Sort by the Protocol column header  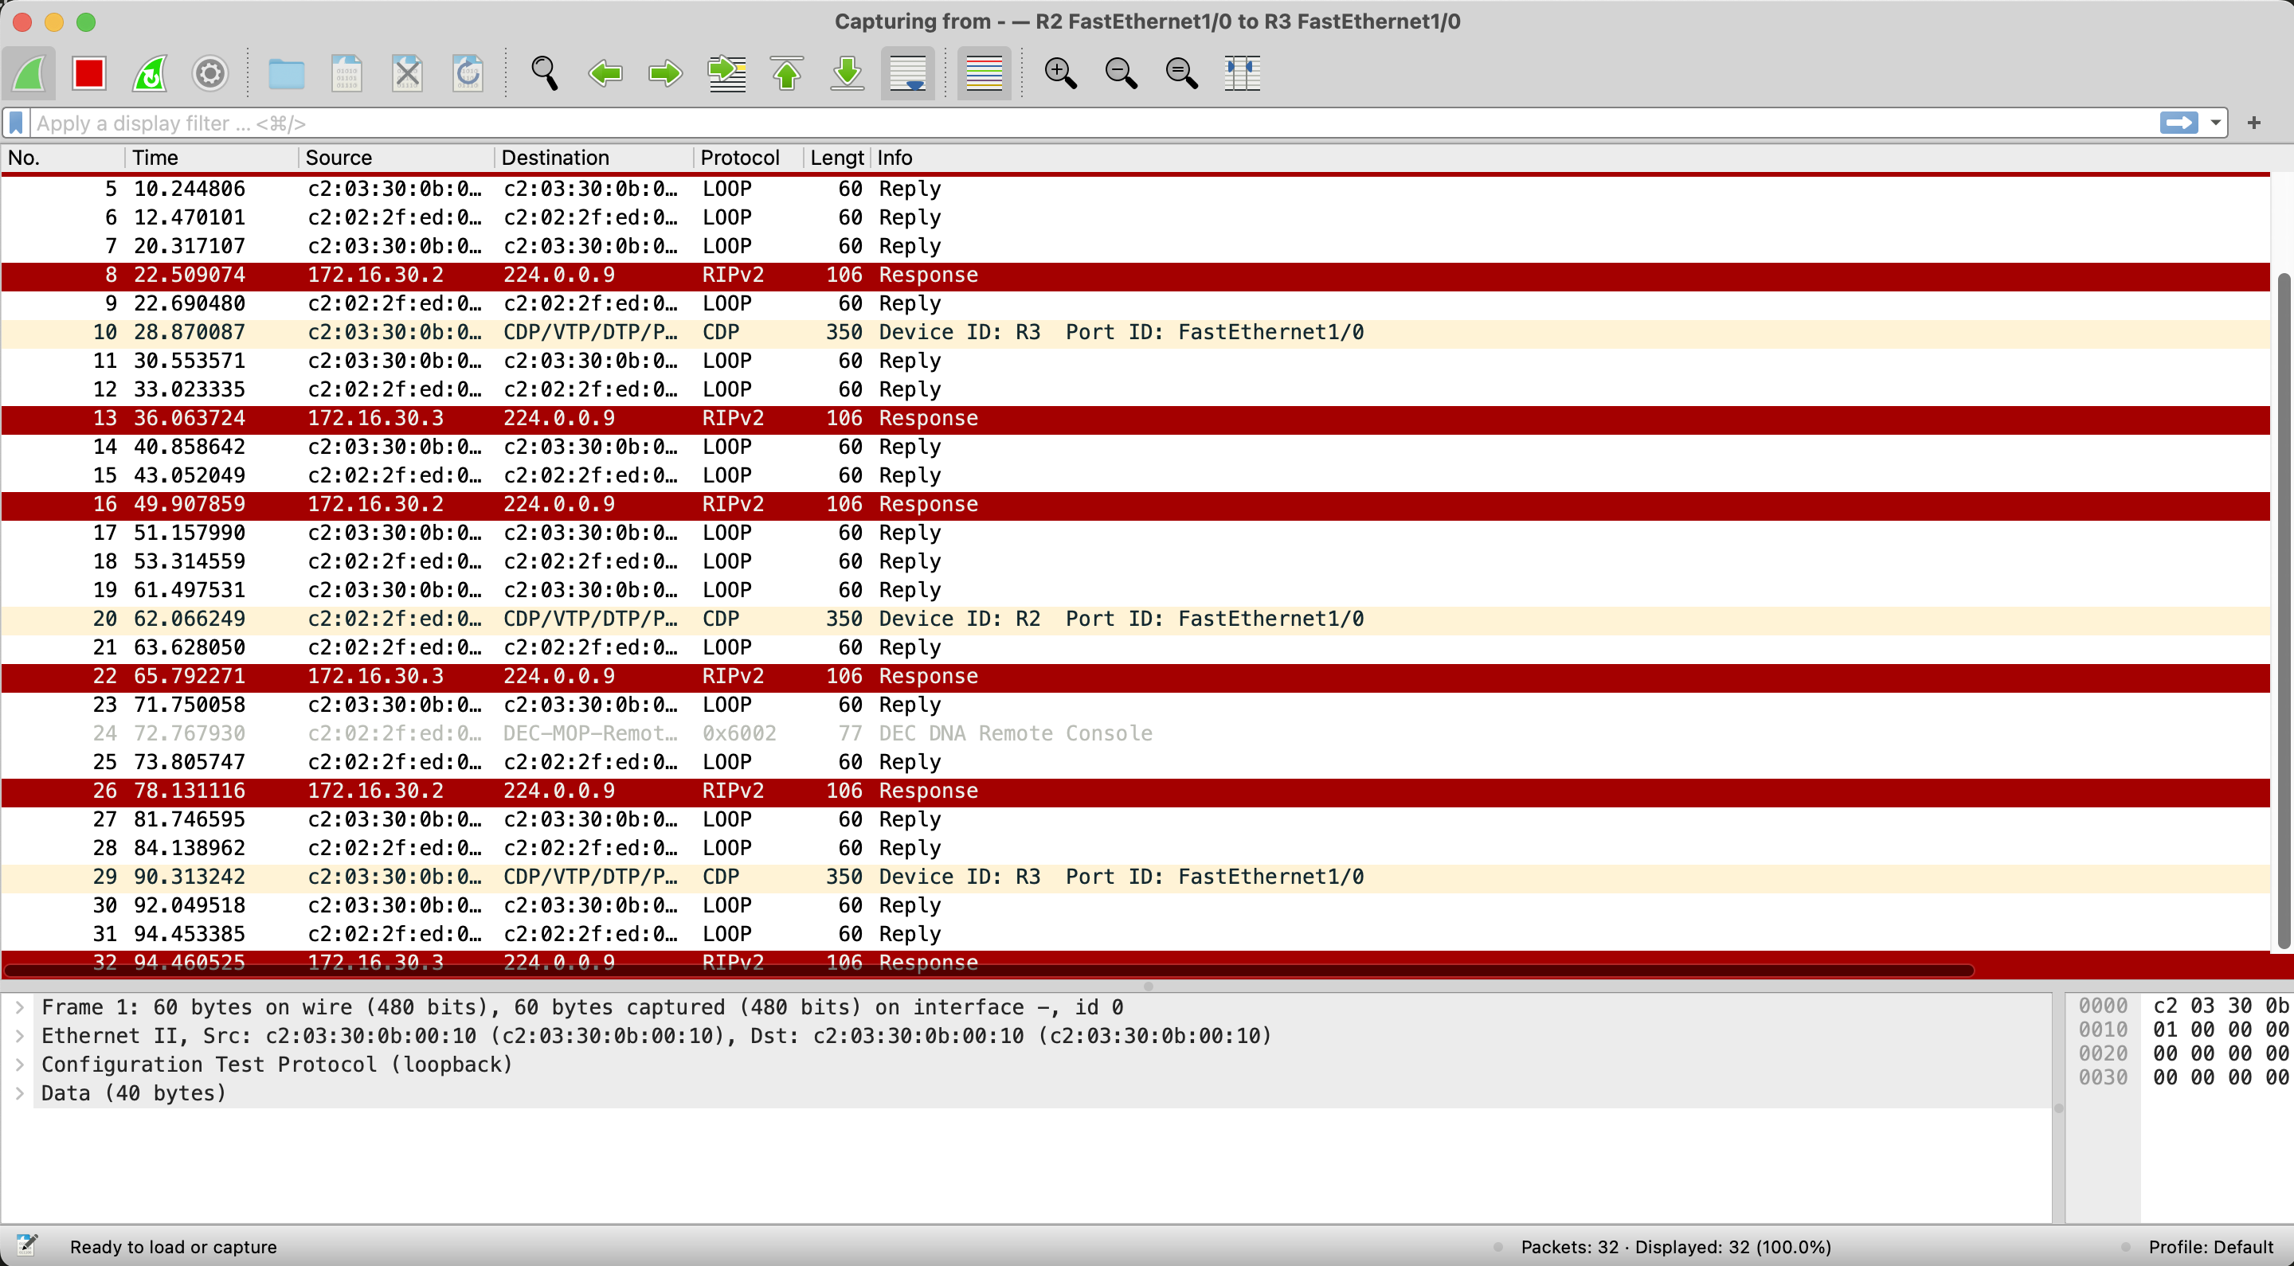tap(749, 158)
